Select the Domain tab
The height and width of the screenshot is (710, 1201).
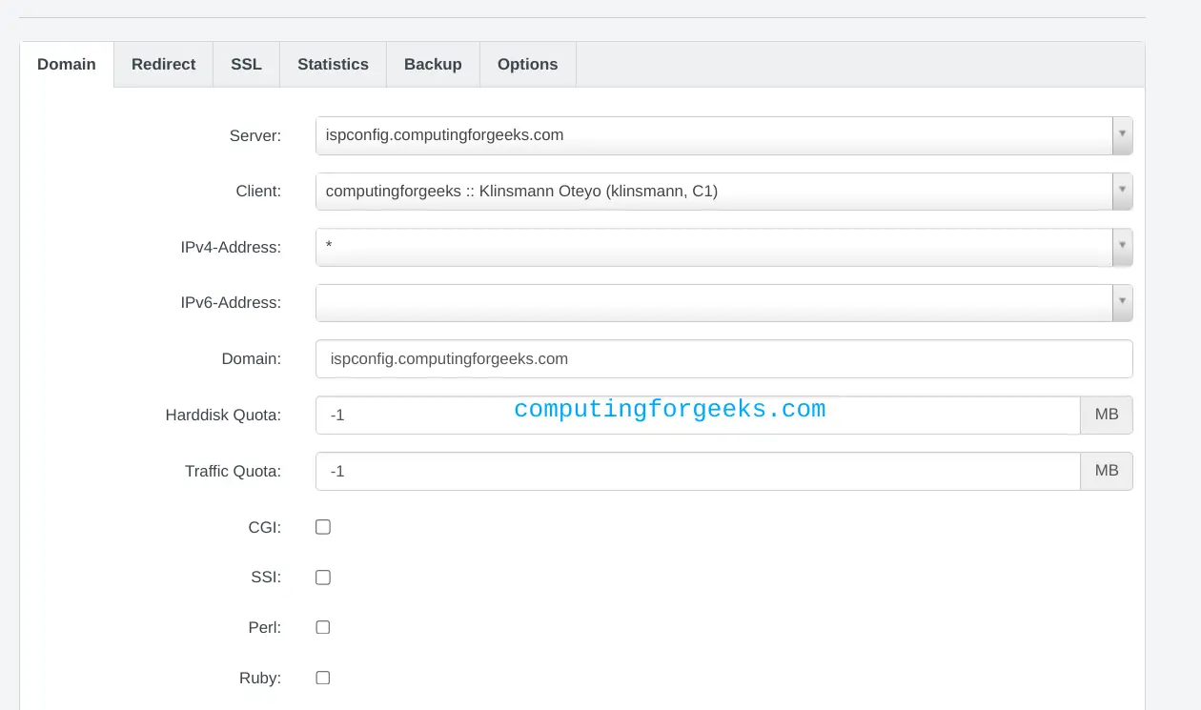click(x=66, y=64)
